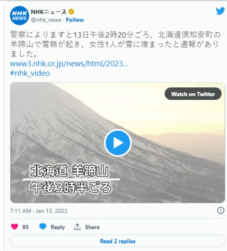
Task: Click the Japanese tweet body text
Action: point(115,44)
